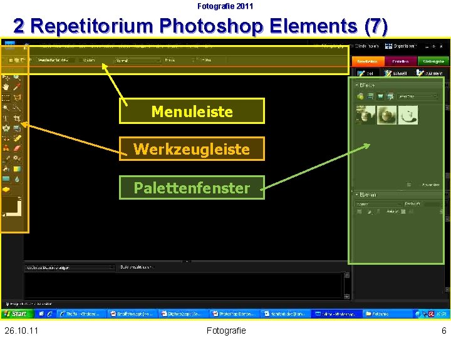Select the Healing Brush bandage tool

tap(17, 138)
